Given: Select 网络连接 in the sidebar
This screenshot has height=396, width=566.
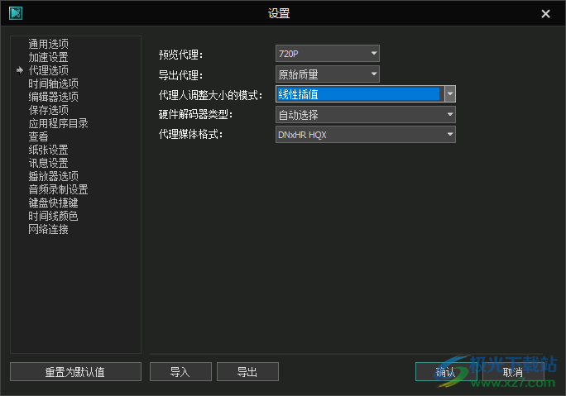Looking at the screenshot, I should (48, 229).
